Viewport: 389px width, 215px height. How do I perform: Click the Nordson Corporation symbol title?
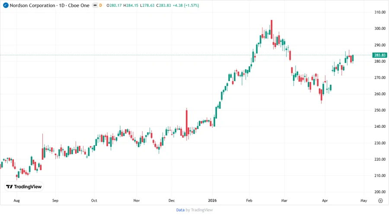tap(32, 6)
